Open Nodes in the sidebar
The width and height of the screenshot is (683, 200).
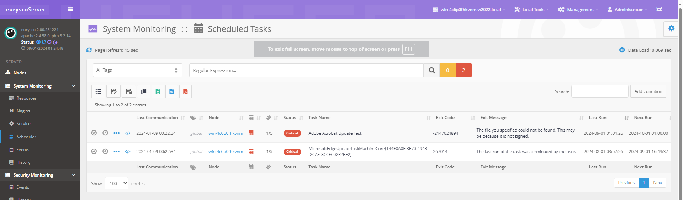20,73
